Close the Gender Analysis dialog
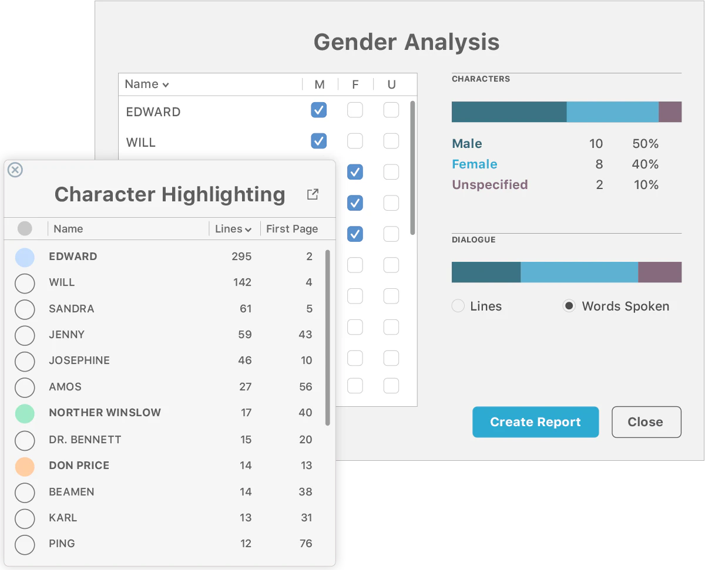This screenshot has width=705, height=570. 646,422
